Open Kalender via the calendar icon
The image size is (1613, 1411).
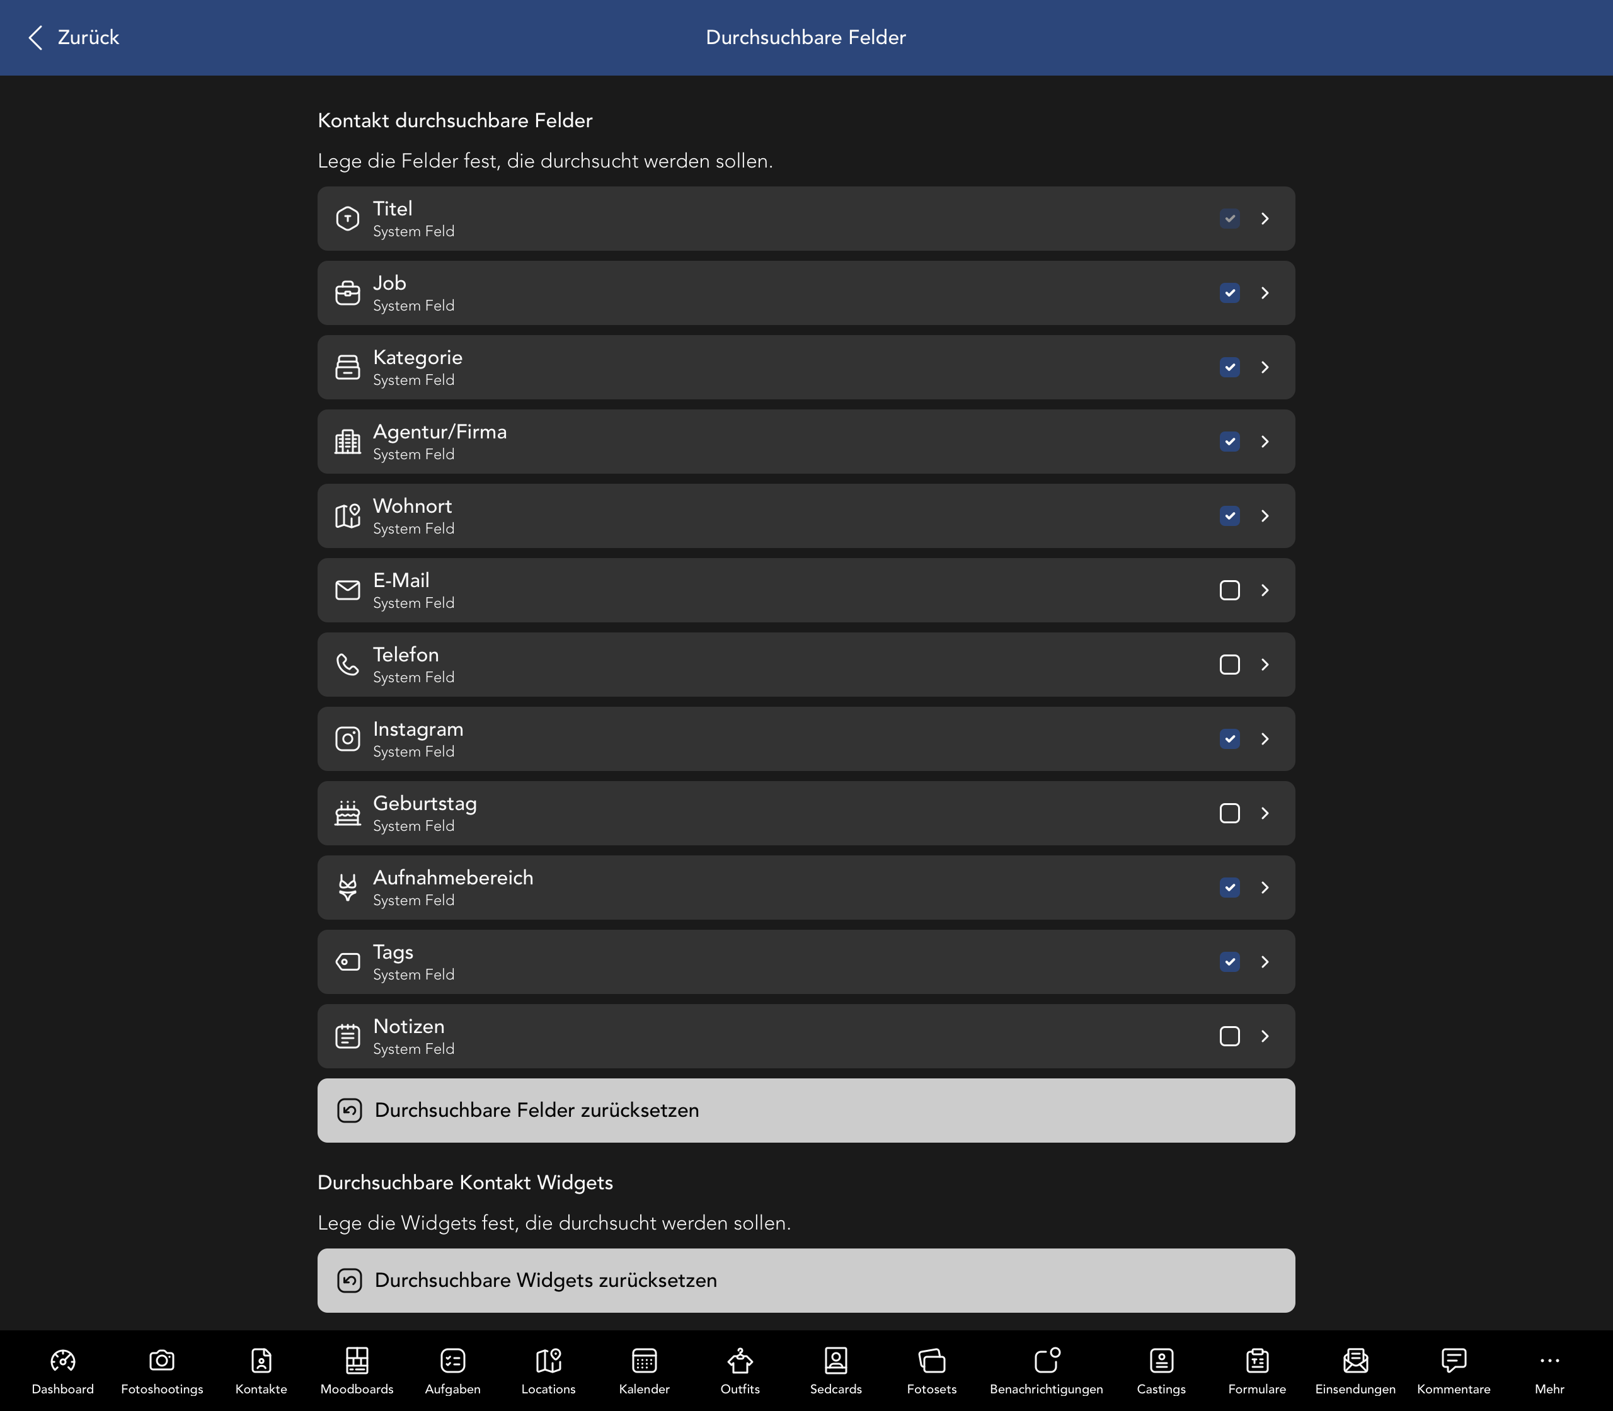(644, 1361)
